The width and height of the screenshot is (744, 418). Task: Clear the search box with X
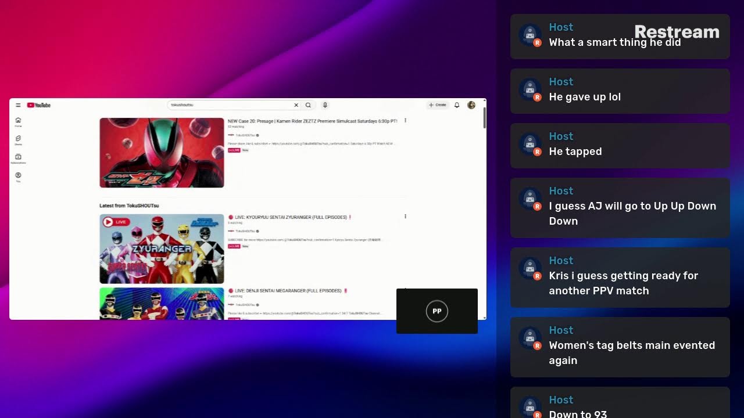tap(296, 105)
